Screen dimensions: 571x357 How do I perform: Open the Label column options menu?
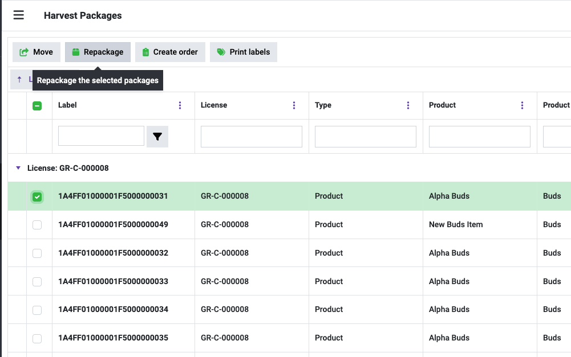(x=180, y=105)
